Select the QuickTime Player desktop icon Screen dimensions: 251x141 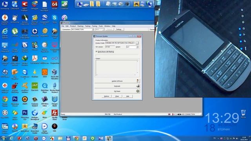pos(45,87)
